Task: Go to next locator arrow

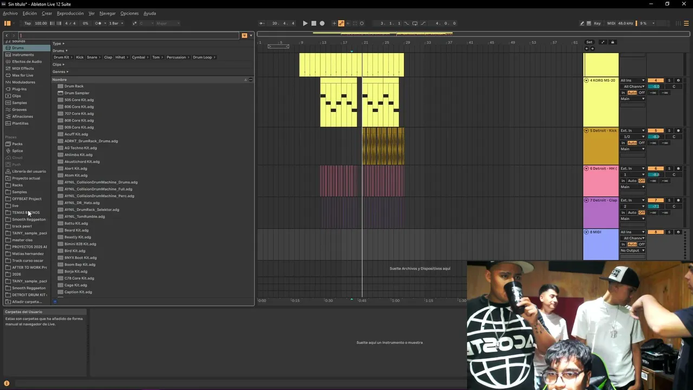Action: (x=592, y=49)
